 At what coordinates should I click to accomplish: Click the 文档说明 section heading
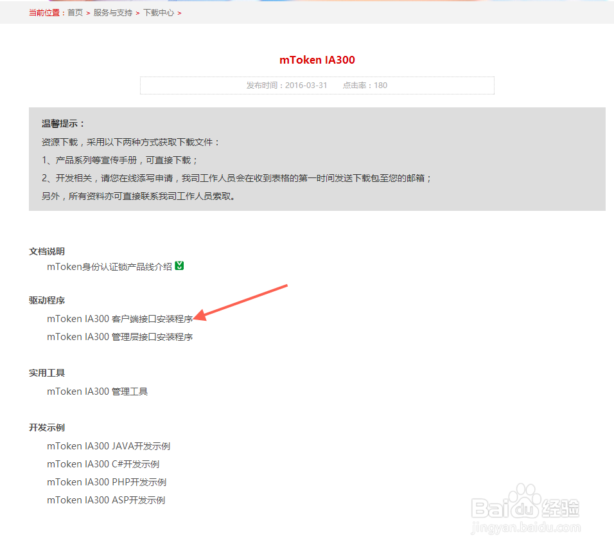point(47,251)
